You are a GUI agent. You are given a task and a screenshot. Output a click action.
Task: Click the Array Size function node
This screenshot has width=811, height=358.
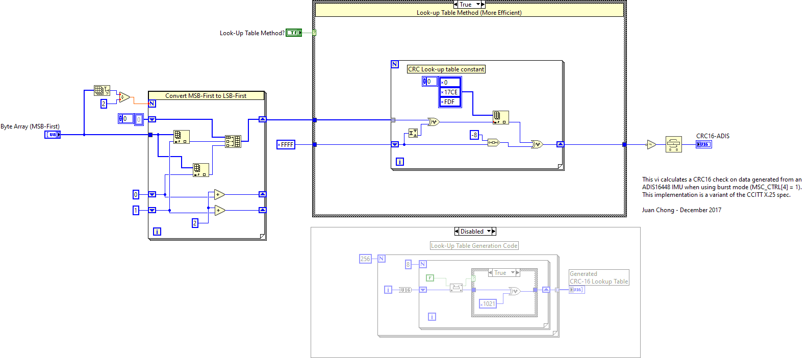pos(102,91)
